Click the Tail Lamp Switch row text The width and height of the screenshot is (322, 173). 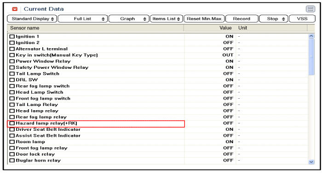[x=38, y=73]
